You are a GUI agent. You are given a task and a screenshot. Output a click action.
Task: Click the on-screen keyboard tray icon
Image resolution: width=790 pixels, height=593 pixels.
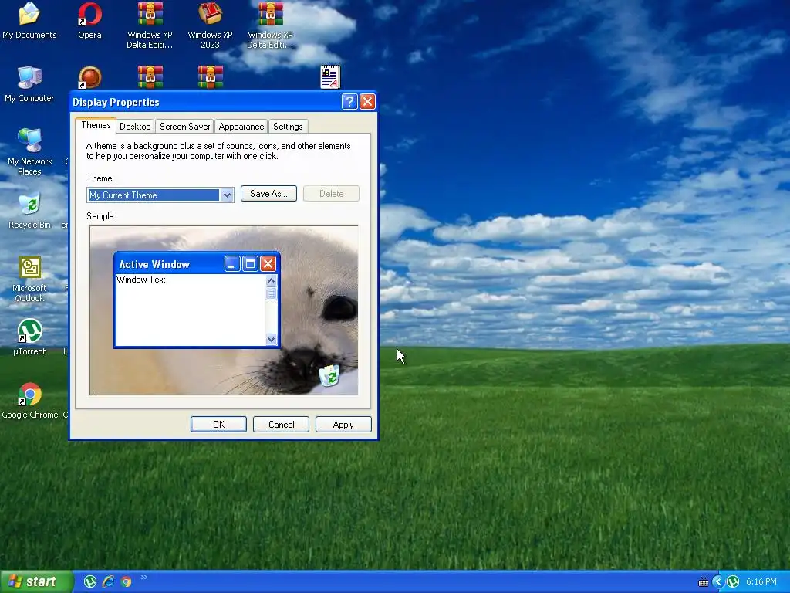[704, 582]
